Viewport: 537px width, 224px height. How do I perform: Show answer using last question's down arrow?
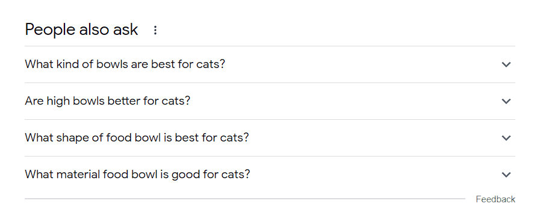tap(506, 175)
